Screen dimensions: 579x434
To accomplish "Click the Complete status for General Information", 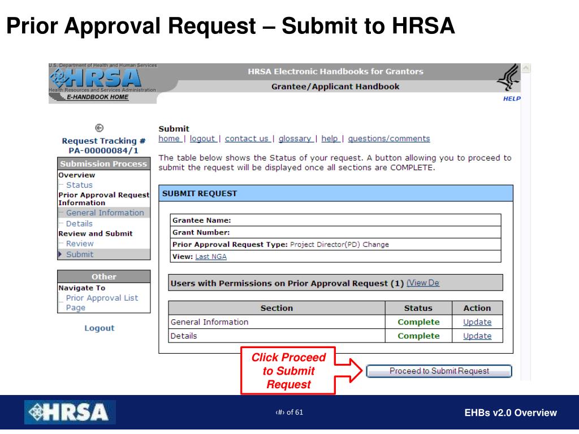I will pos(418,322).
